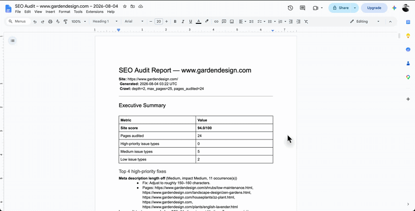The width and height of the screenshot is (415, 211).
Task: Check the cloud save status icon
Action: 141,6
